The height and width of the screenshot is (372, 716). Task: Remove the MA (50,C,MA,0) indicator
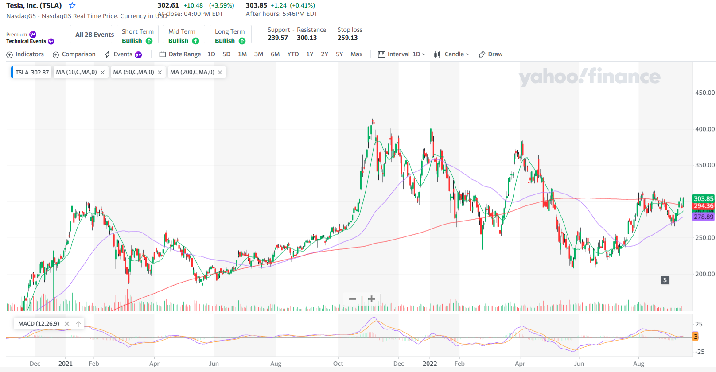[160, 73]
